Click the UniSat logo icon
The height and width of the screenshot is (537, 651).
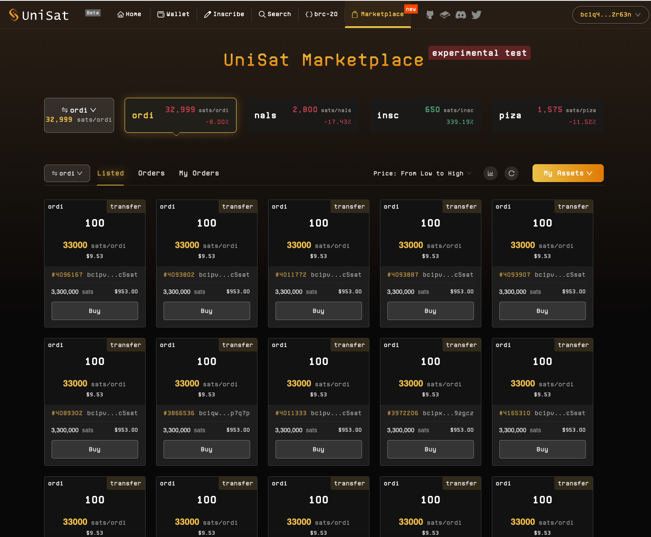(14, 15)
